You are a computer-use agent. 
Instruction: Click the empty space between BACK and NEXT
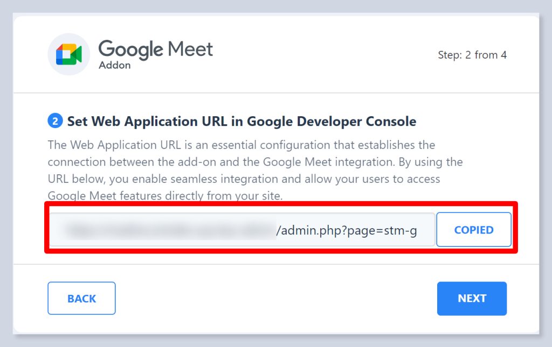[276, 299]
